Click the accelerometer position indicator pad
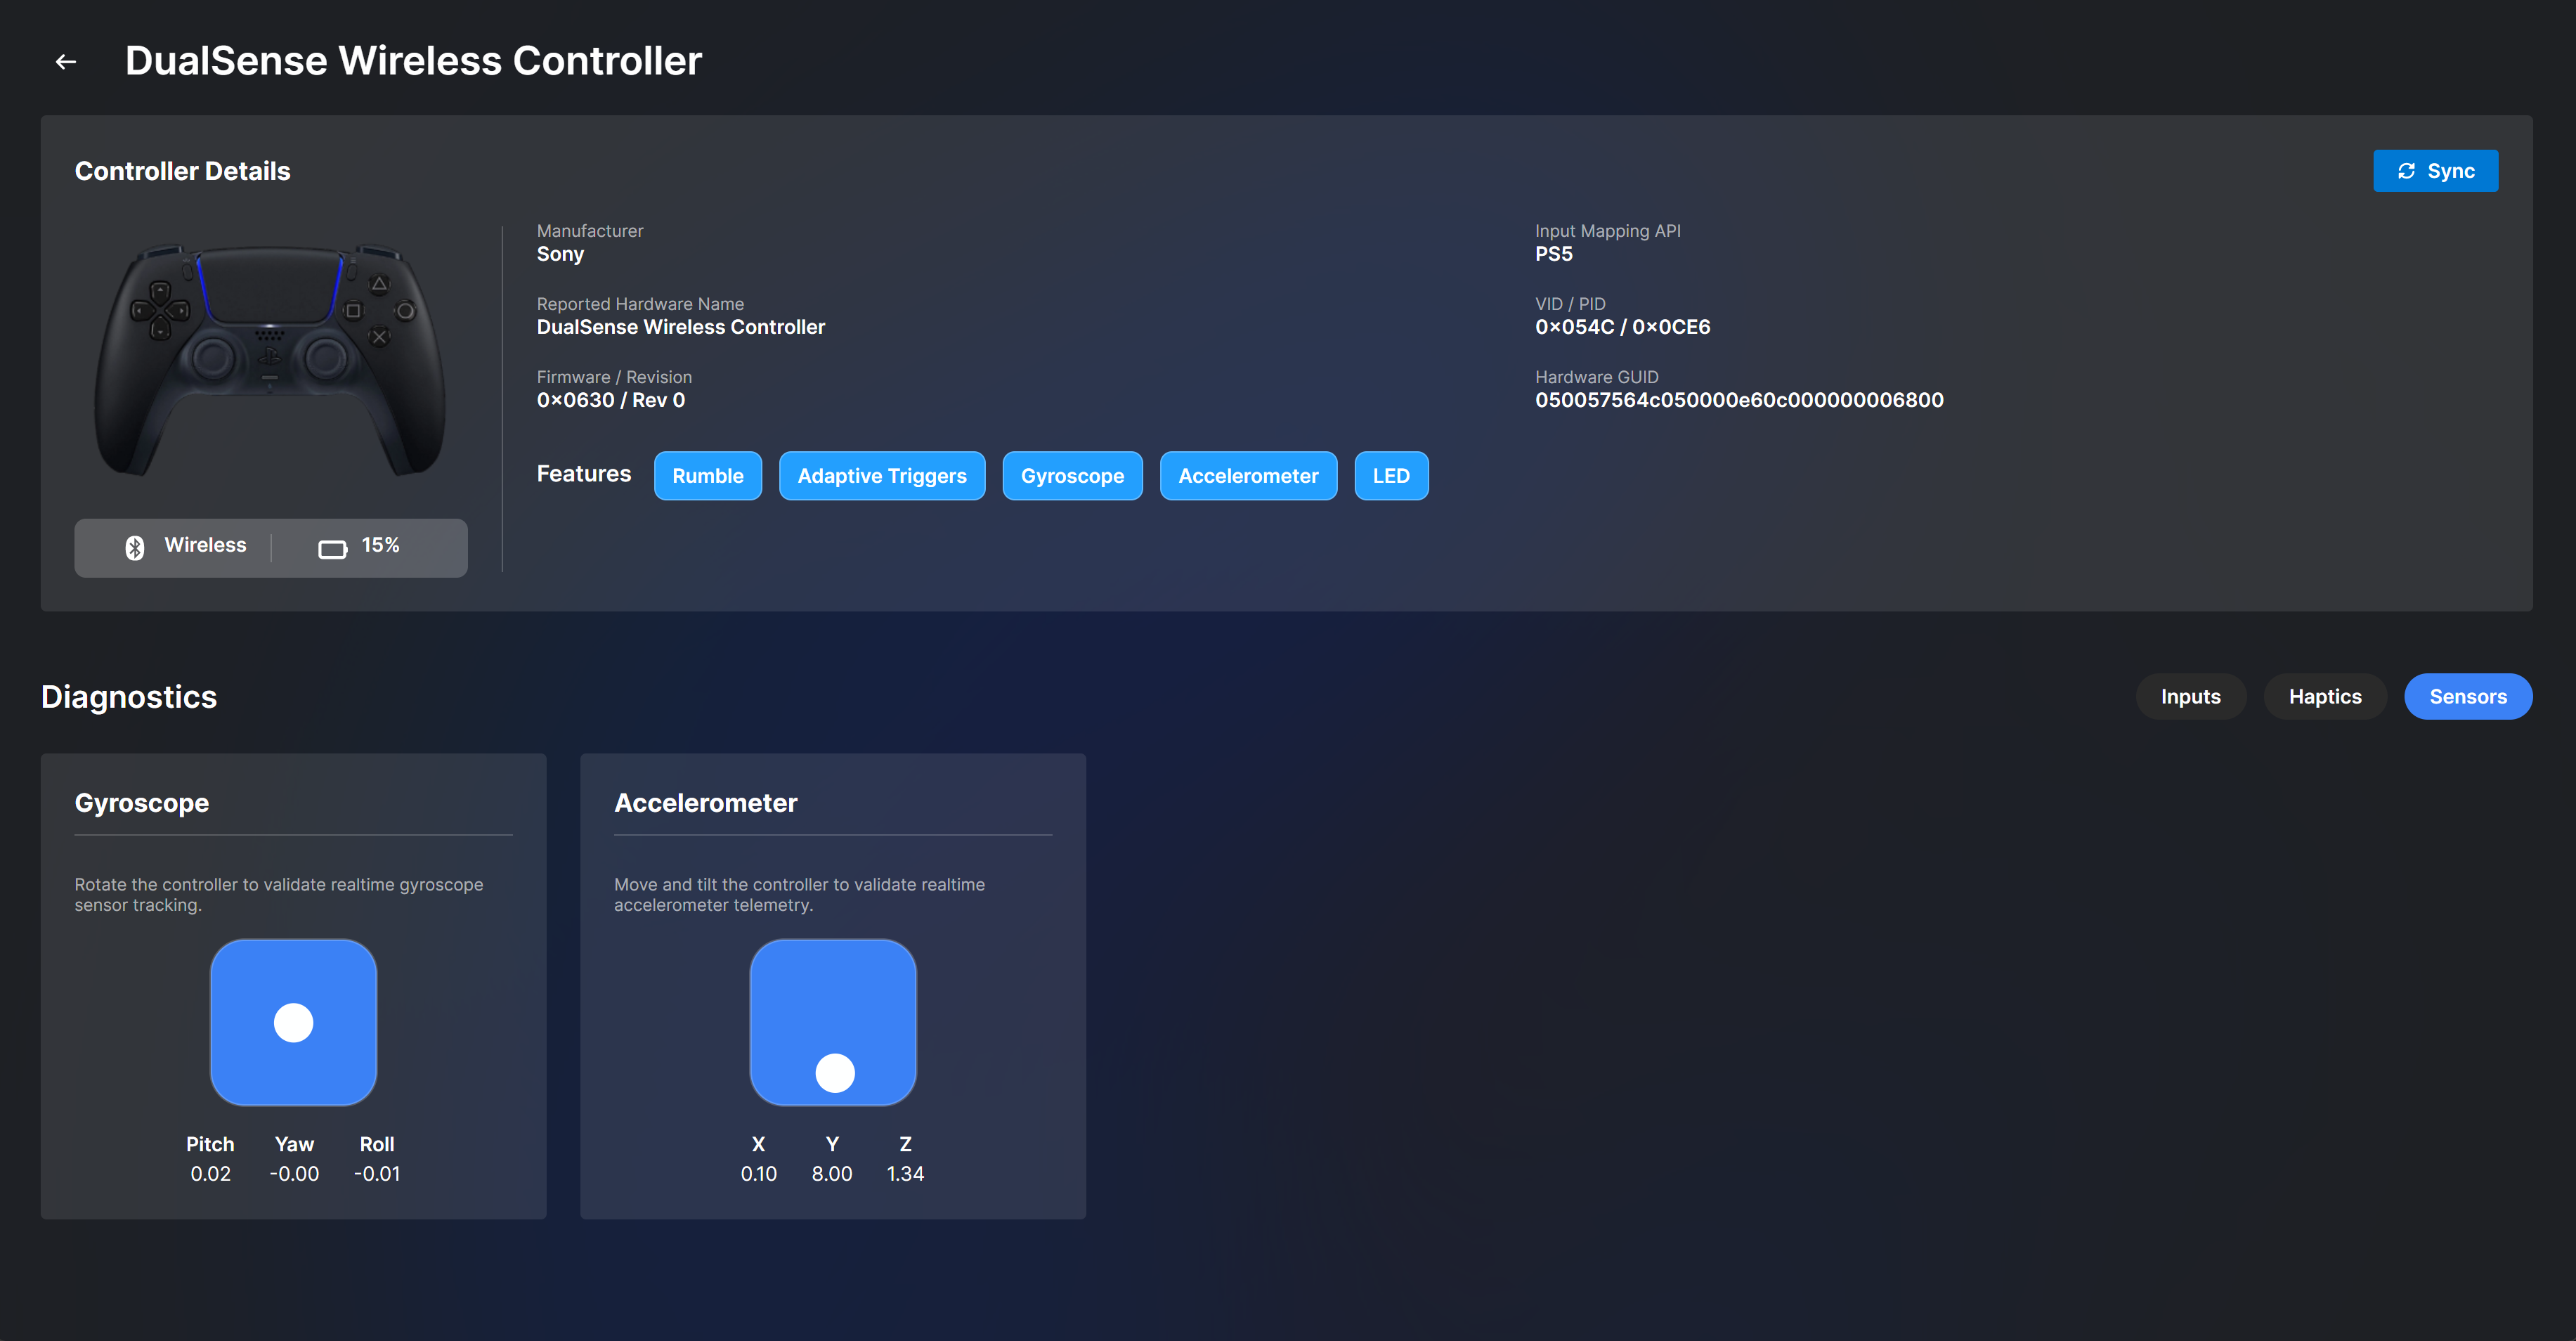The image size is (2576, 1341). click(833, 1022)
